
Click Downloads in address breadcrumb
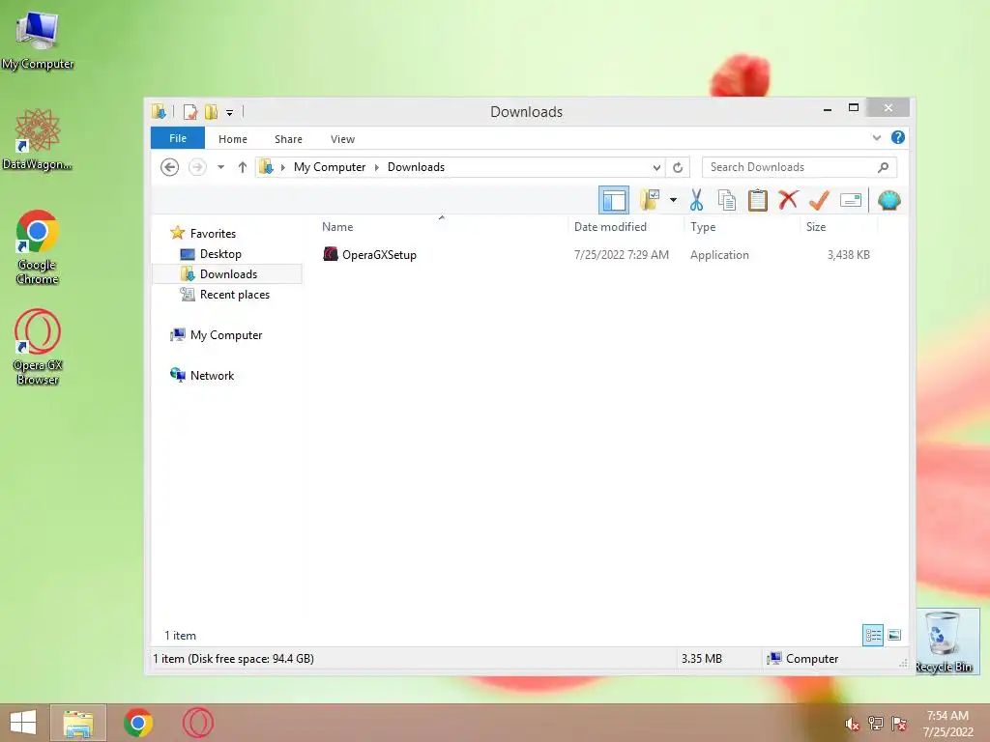[416, 167]
